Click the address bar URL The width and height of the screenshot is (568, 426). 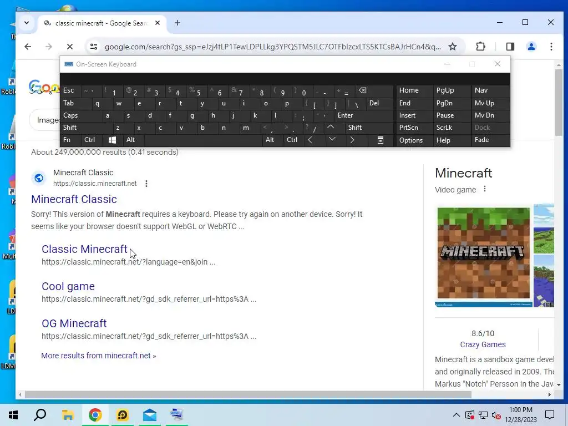(x=273, y=47)
